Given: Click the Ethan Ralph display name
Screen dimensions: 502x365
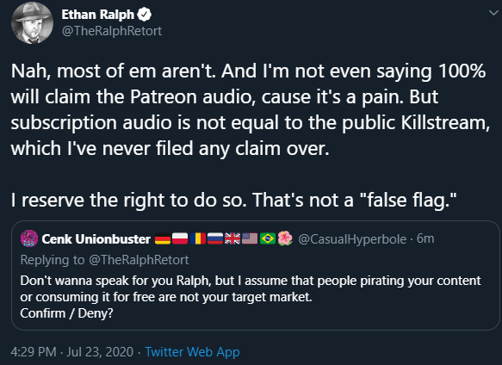Looking at the screenshot, I should 97,15.
